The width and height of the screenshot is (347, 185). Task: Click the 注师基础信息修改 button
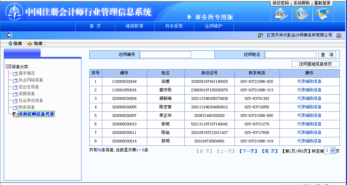point(315,64)
